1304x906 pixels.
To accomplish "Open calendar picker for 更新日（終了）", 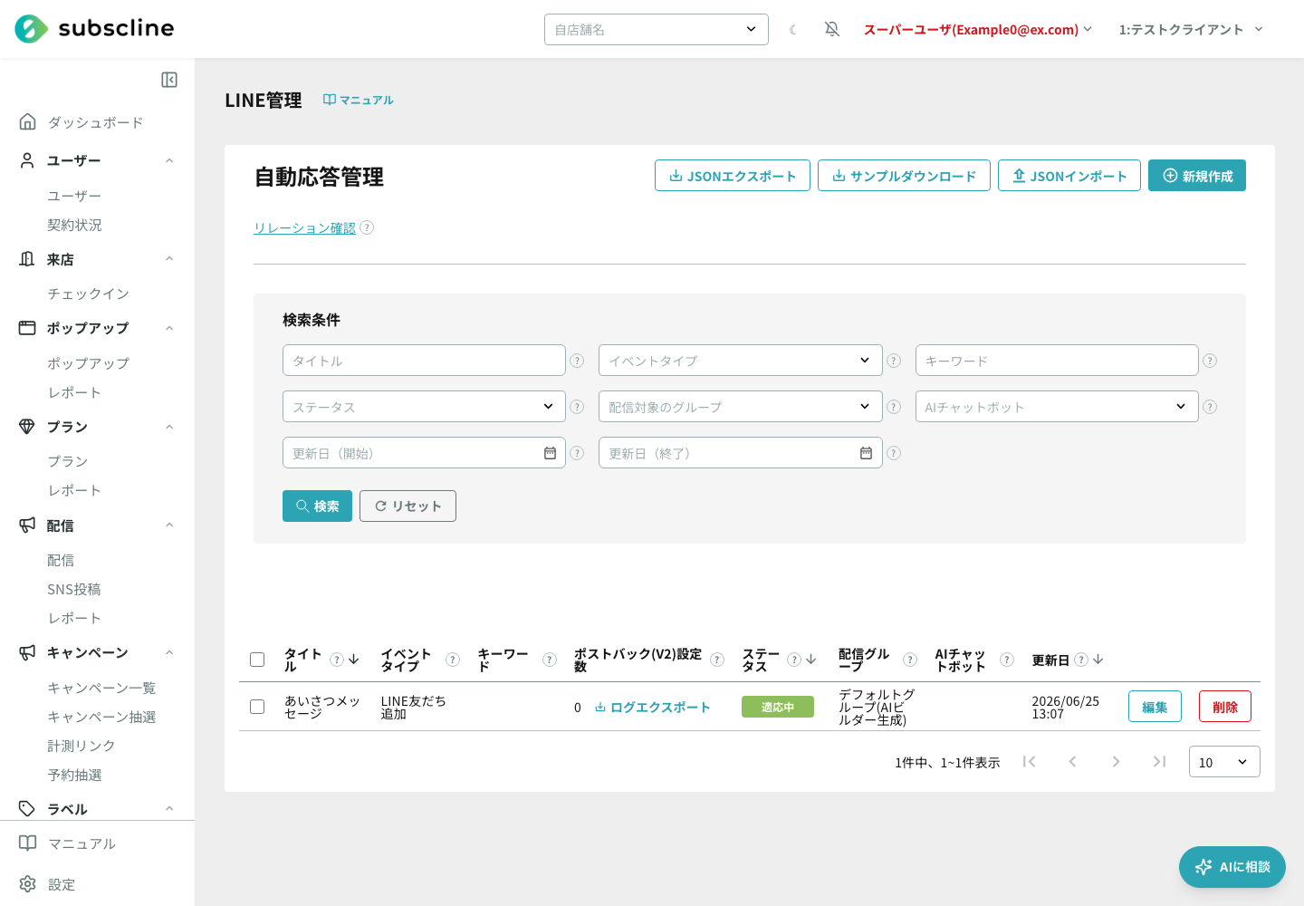I will tap(866, 453).
